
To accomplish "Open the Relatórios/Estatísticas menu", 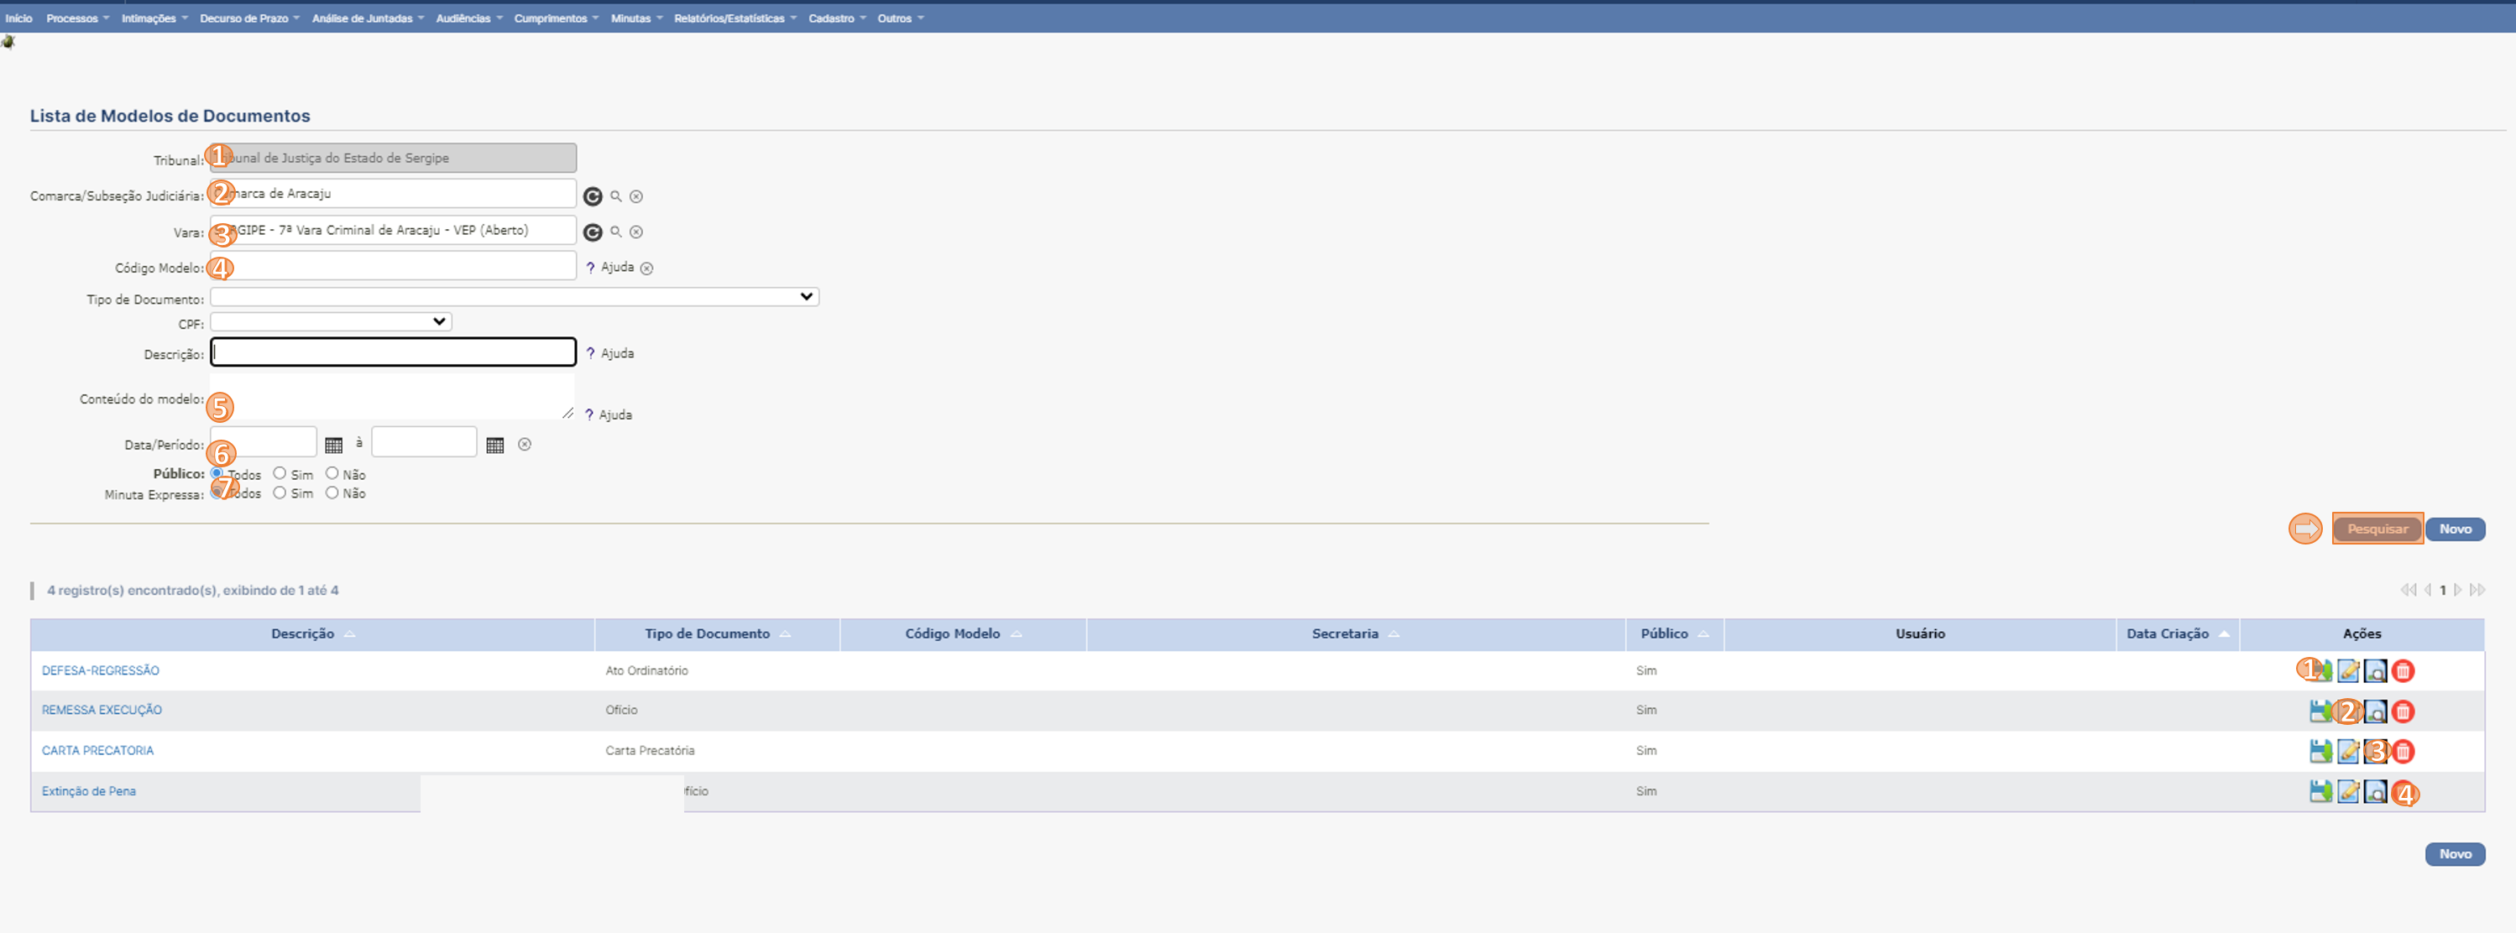I will [x=735, y=18].
